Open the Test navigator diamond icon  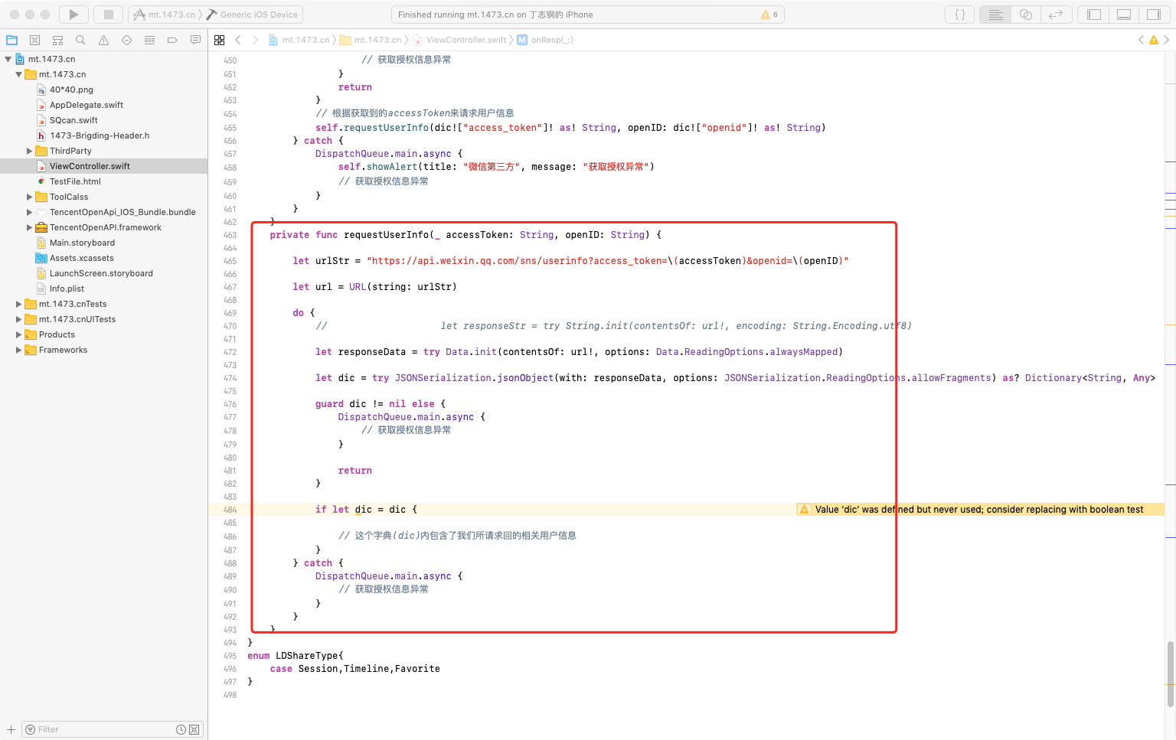point(126,40)
